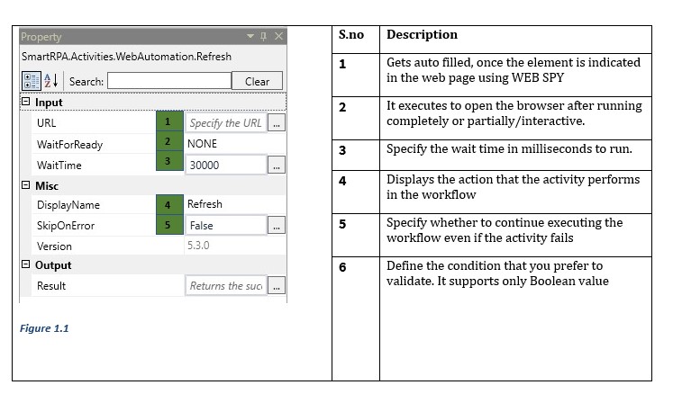The height and width of the screenshot is (394, 673).
Task: Click the S.no table header
Action: pyautogui.click(x=351, y=34)
